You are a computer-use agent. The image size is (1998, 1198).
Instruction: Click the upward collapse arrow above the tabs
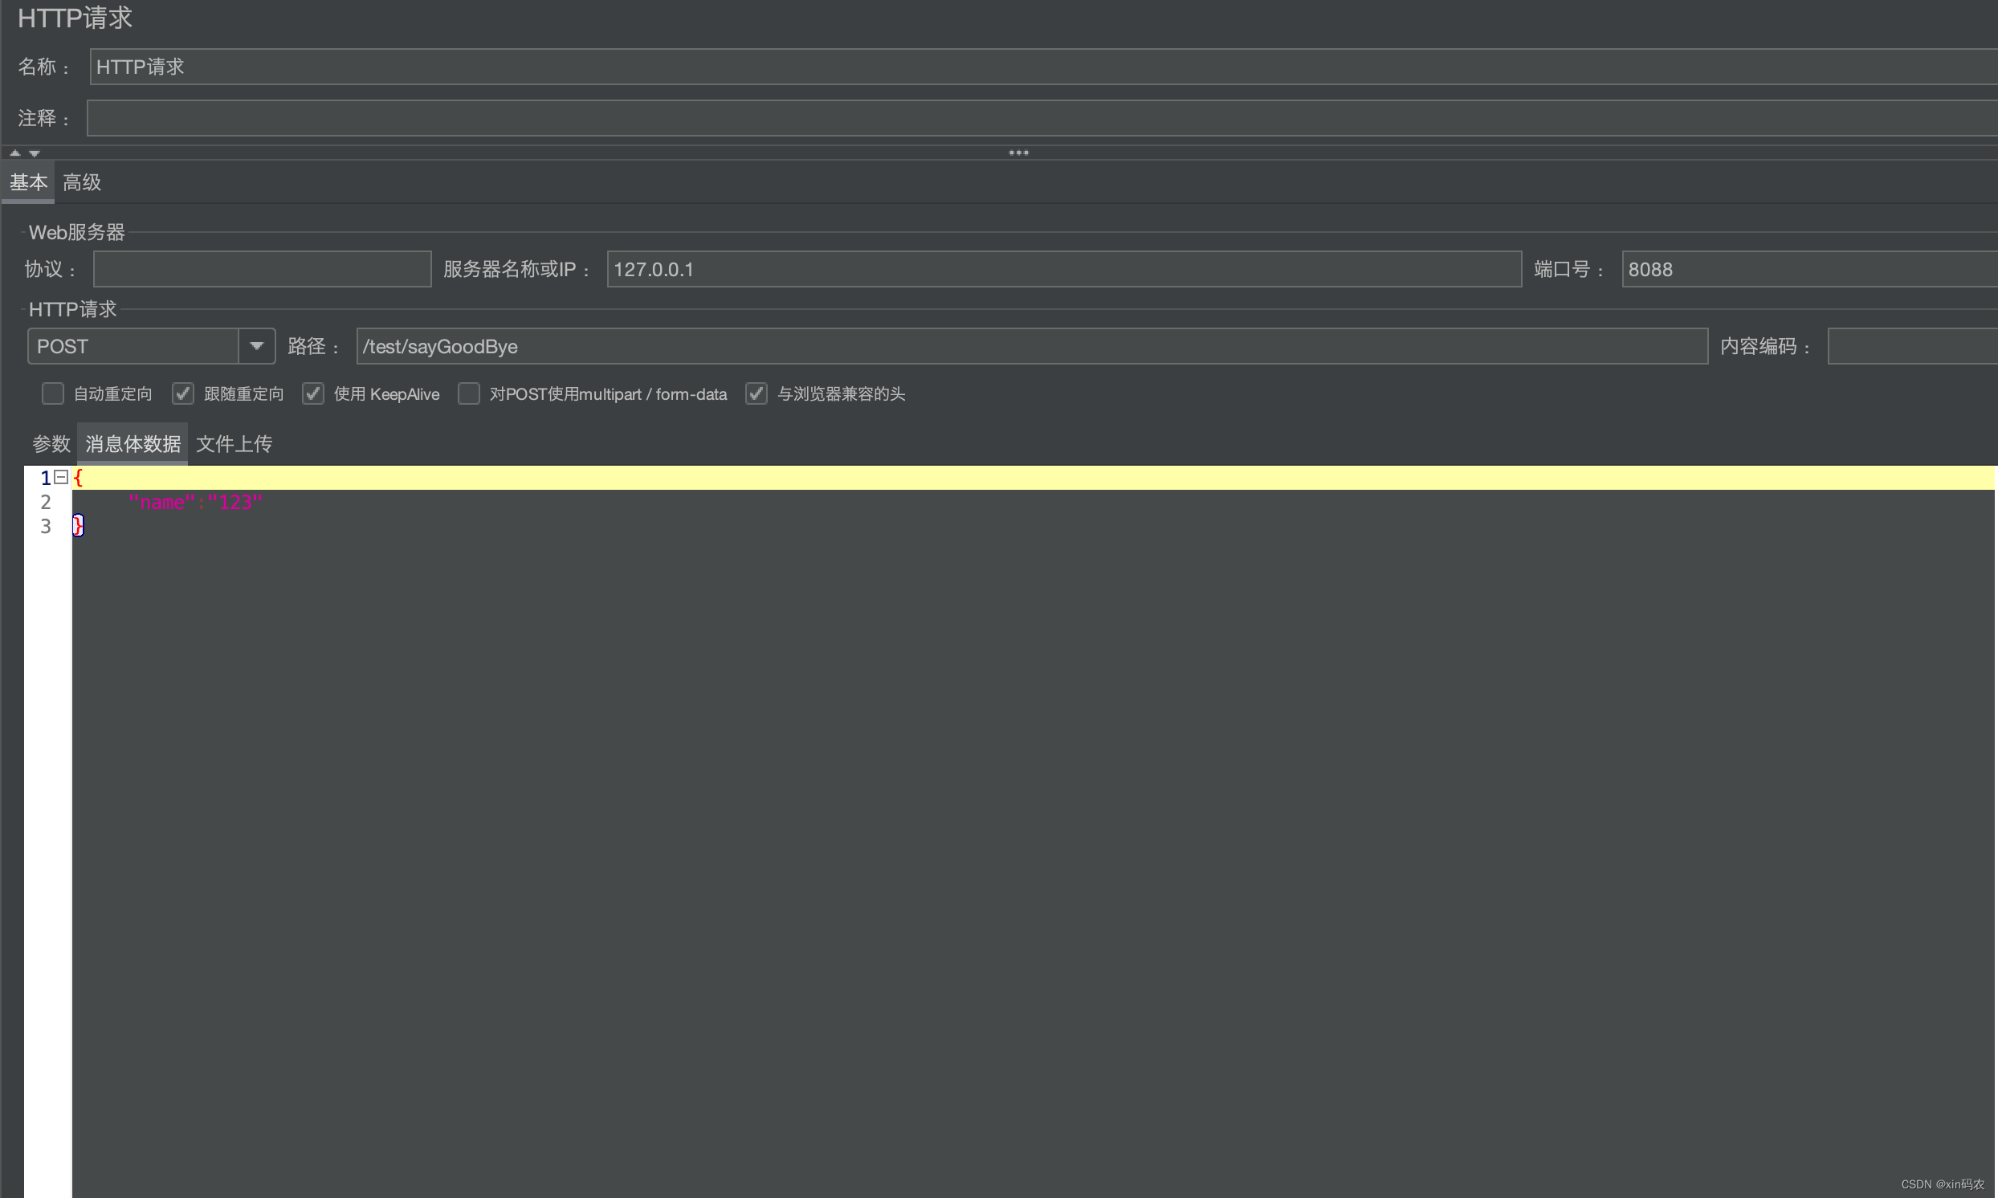[14, 152]
